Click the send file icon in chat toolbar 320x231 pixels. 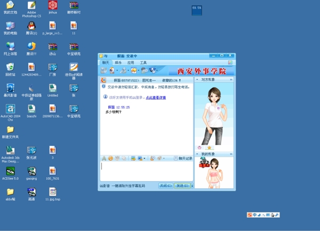click(x=134, y=70)
